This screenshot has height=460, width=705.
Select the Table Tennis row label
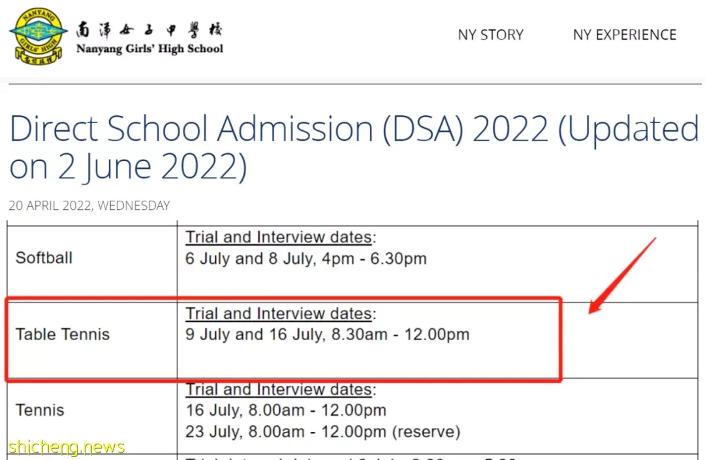coord(63,334)
